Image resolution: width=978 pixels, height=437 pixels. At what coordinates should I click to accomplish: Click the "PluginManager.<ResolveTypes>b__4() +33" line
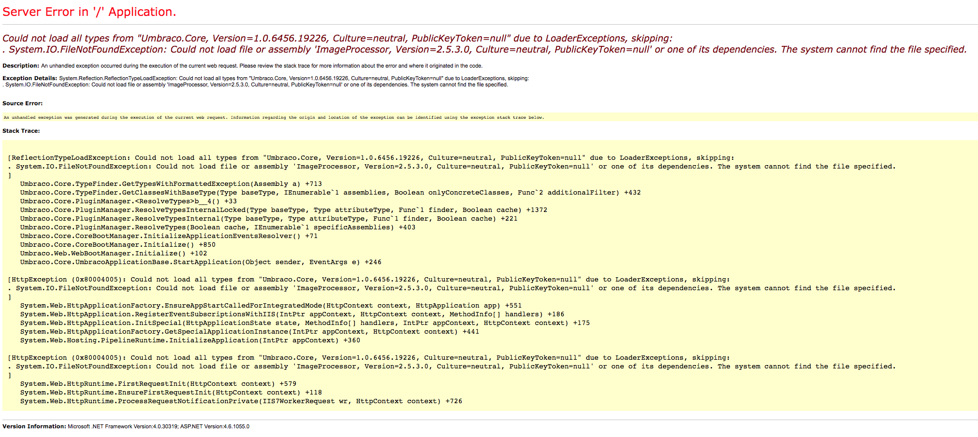point(129,201)
